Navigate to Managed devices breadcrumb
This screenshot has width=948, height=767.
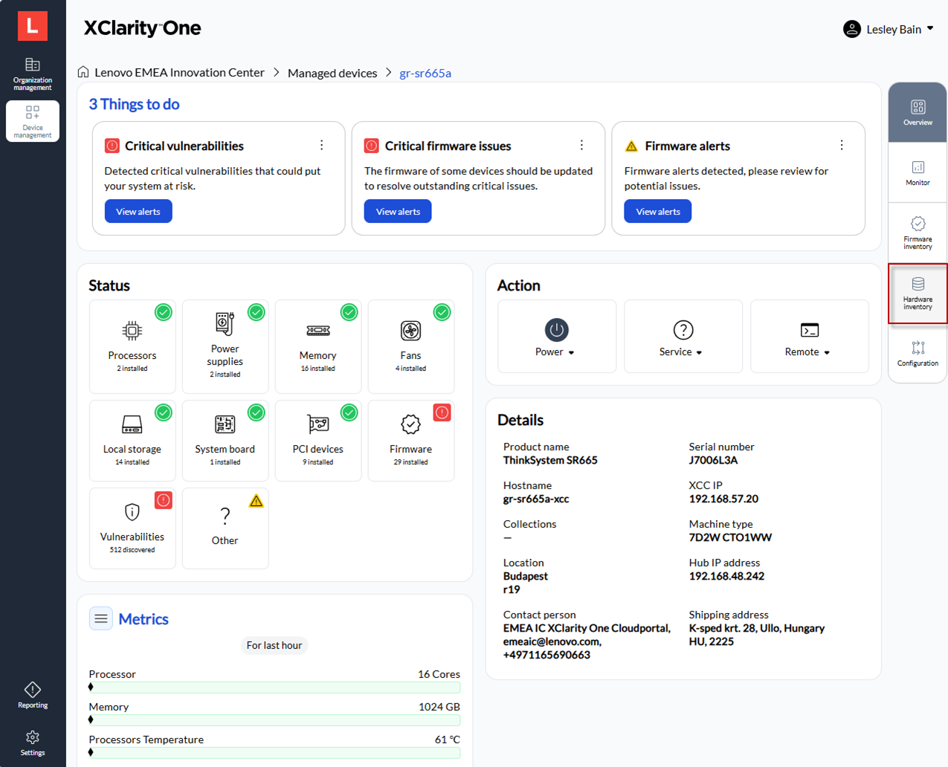click(332, 73)
